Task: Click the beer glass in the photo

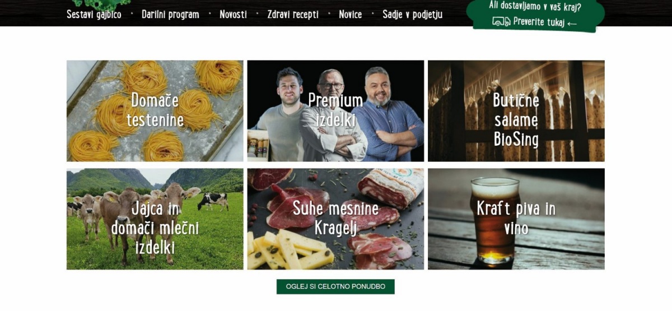Action: click(494, 221)
